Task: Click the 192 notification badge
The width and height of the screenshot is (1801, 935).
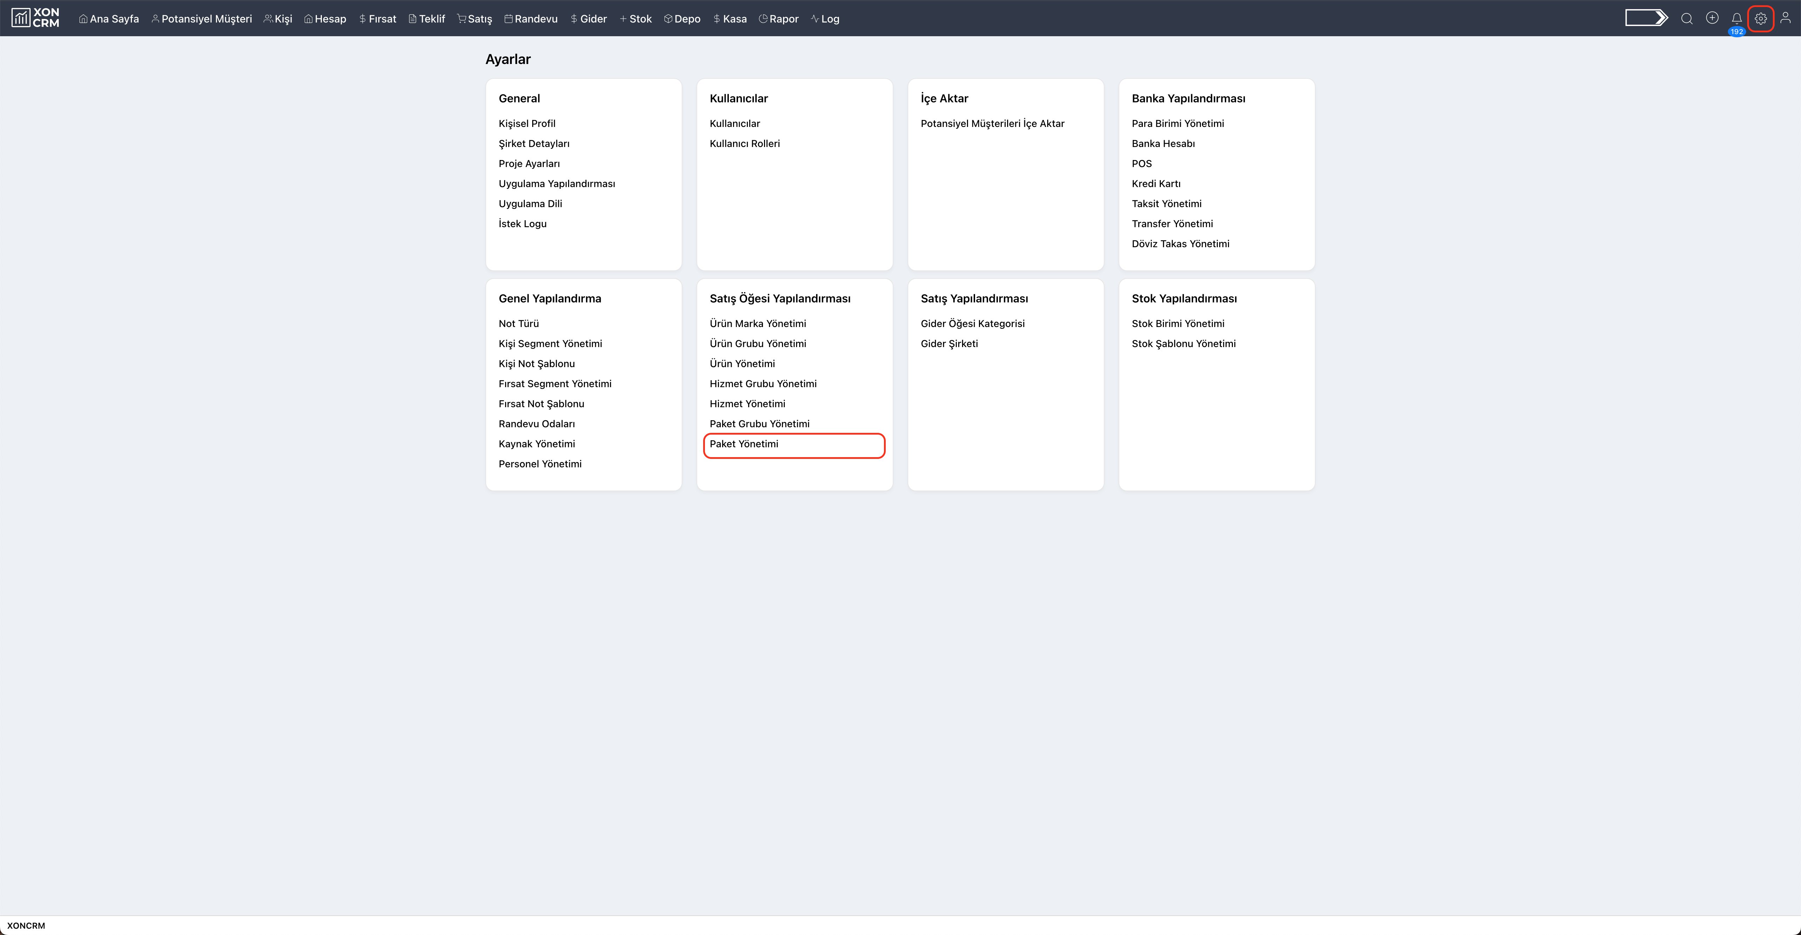Action: click(1737, 32)
